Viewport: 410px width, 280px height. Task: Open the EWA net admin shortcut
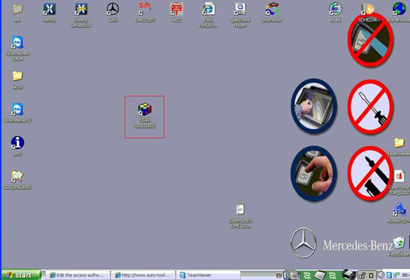point(208,10)
